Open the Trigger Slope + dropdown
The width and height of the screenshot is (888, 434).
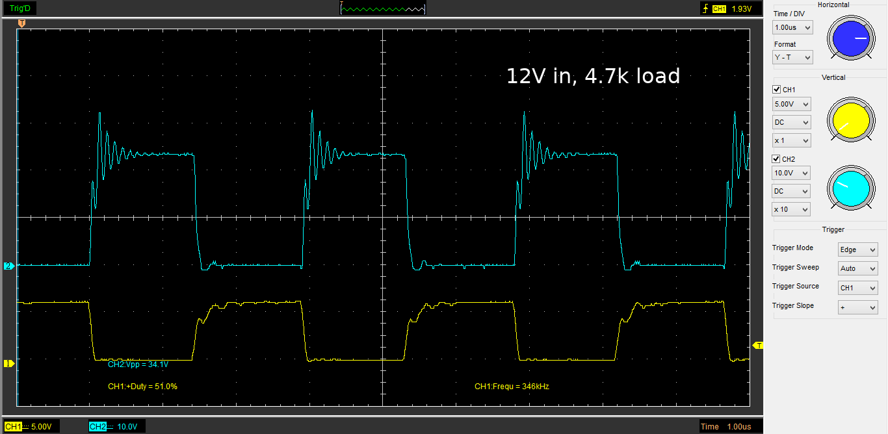click(858, 307)
